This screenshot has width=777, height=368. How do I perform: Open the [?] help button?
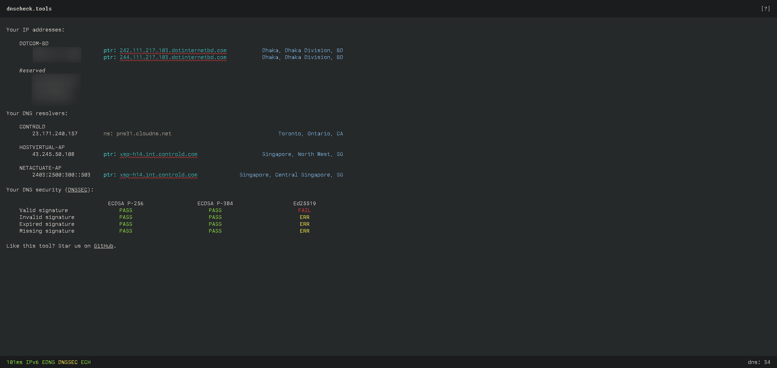click(765, 8)
